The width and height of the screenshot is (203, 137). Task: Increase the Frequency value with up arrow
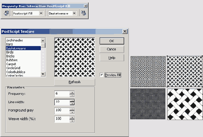click(72, 92)
